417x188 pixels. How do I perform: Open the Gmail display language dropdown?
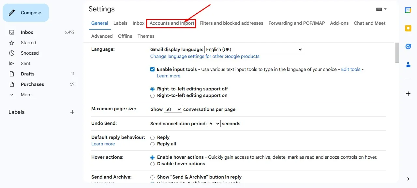(253, 49)
